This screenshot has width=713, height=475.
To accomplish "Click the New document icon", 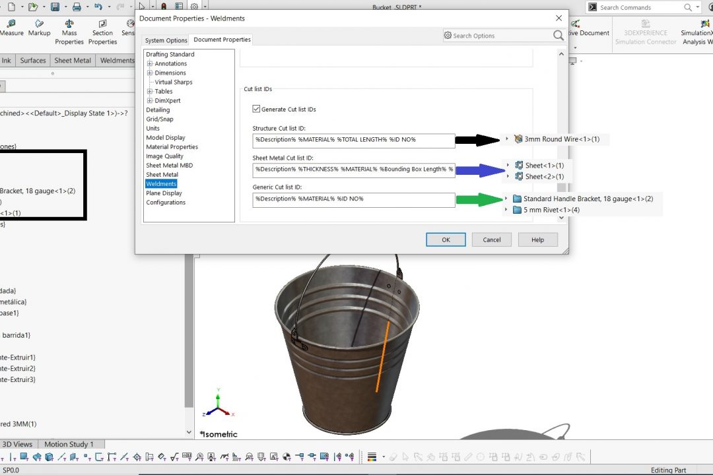I will click(11, 7).
